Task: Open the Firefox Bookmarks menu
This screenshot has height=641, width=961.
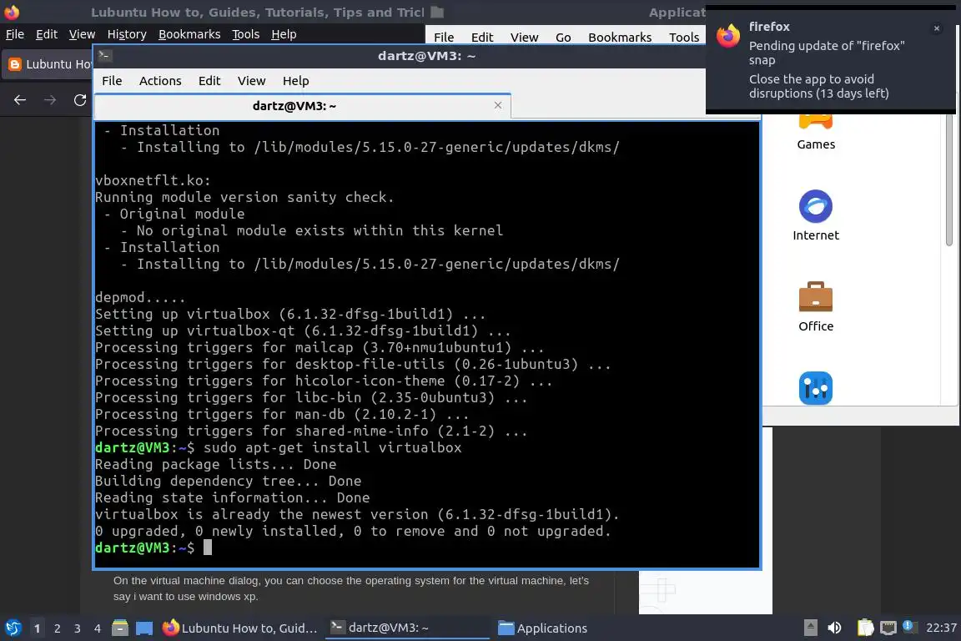Action: pos(189,34)
